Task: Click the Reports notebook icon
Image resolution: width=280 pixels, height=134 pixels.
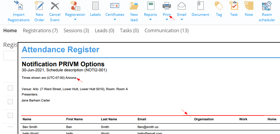Action: (x=150, y=6)
